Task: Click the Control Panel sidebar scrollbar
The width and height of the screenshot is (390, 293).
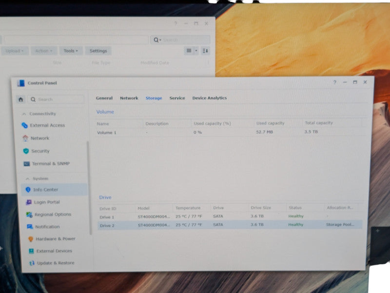Action: (88, 188)
